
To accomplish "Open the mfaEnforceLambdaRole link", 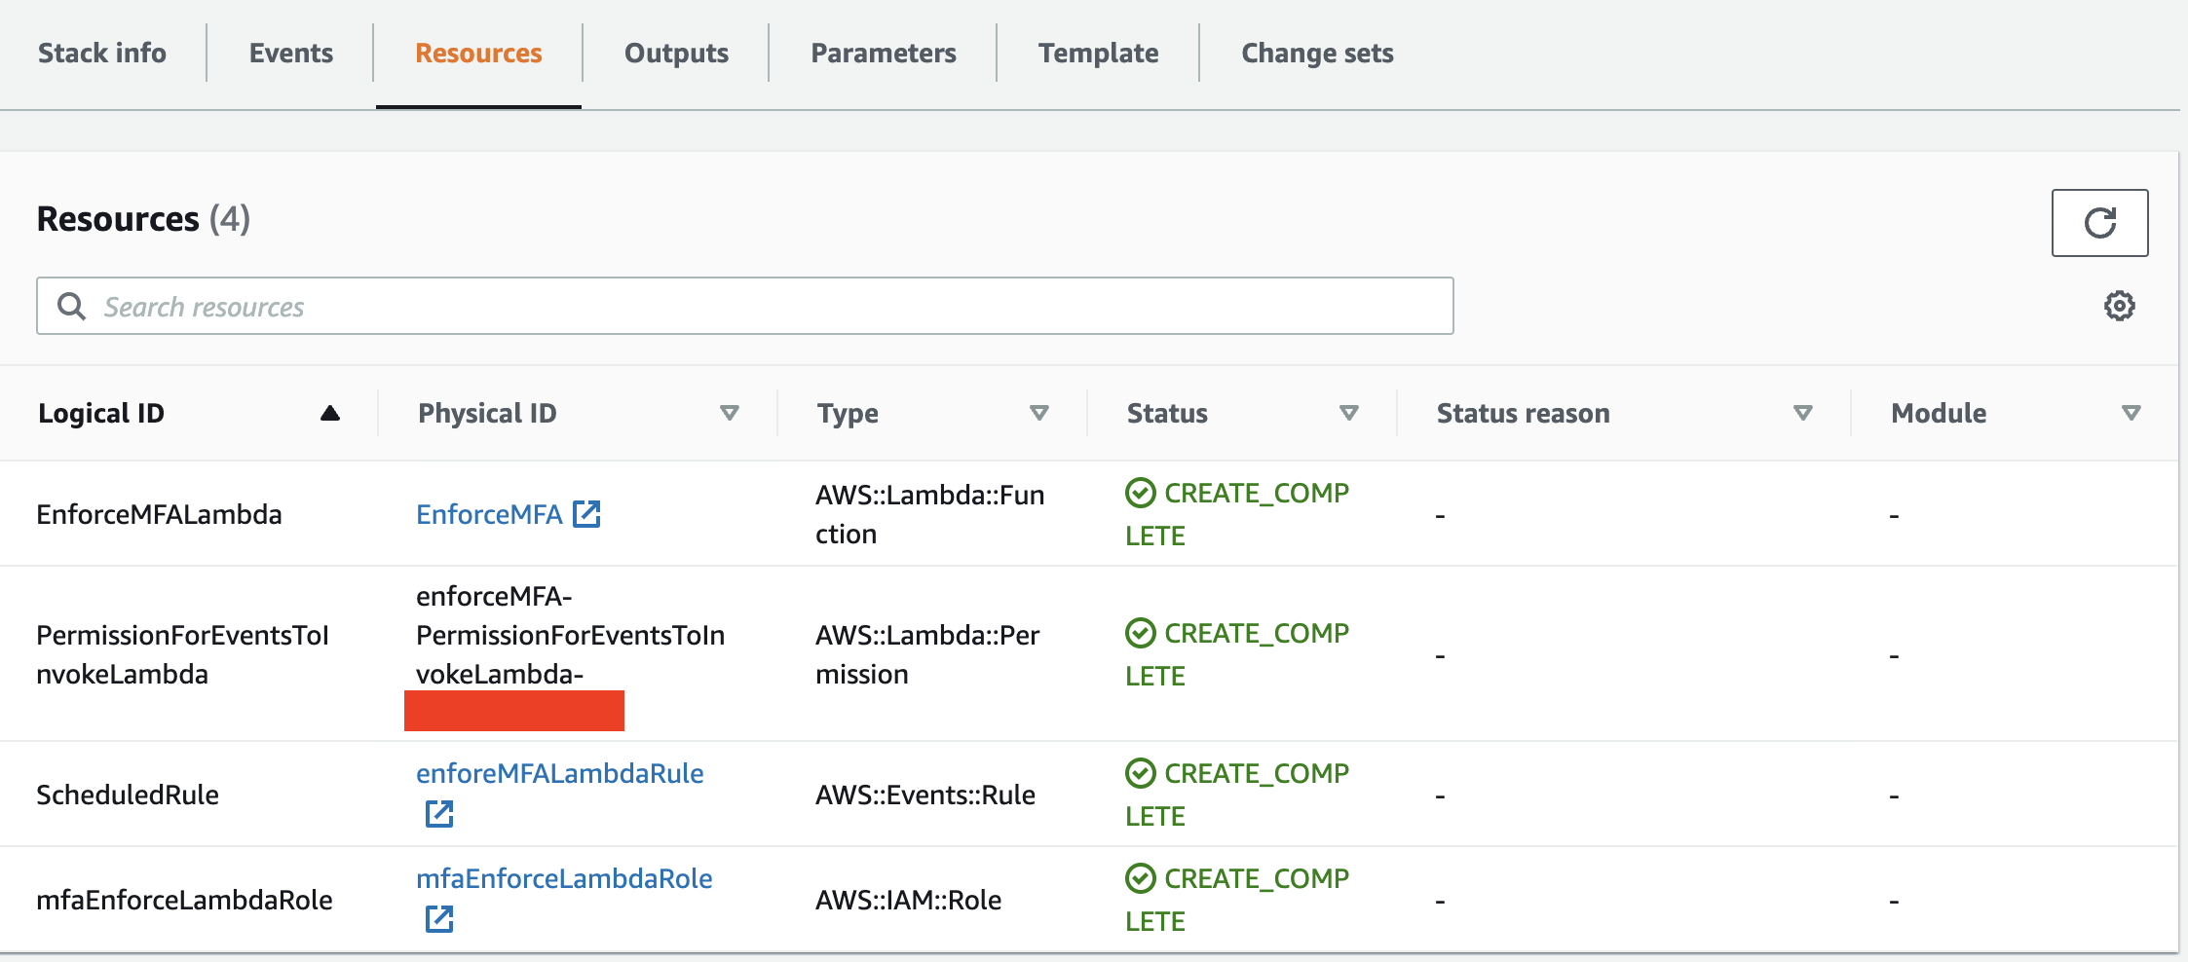I will coord(564,879).
